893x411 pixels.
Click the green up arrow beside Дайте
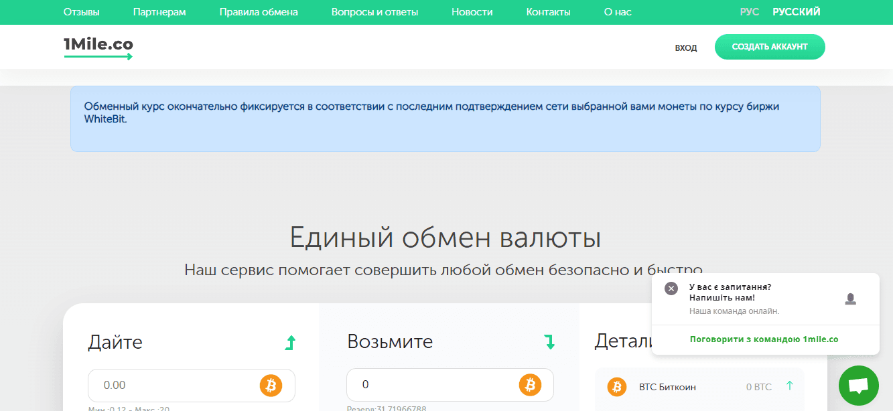pos(290,343)
